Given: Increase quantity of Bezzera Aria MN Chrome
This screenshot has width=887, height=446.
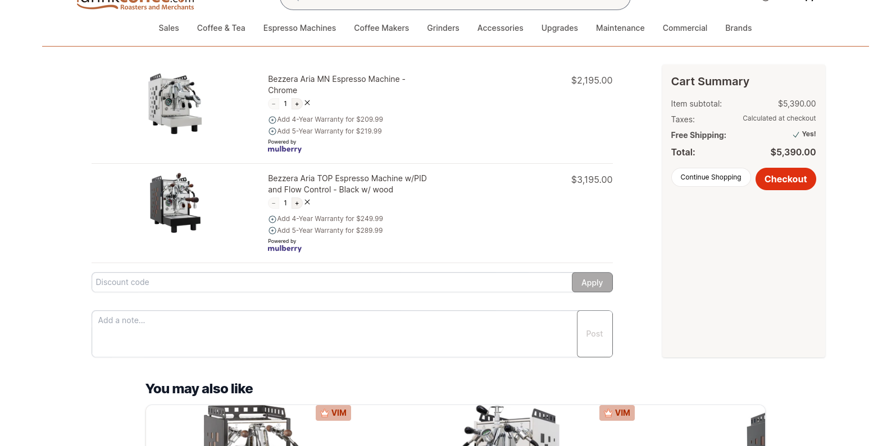Looking at the screenshot, I should click(297, 104).
